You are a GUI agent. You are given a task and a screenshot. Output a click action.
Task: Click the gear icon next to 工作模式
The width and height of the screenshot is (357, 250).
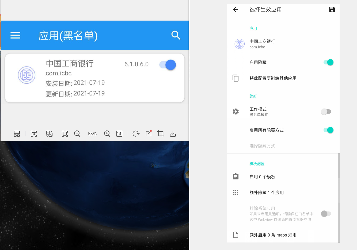pyautogui.click(x=236, y=111)
